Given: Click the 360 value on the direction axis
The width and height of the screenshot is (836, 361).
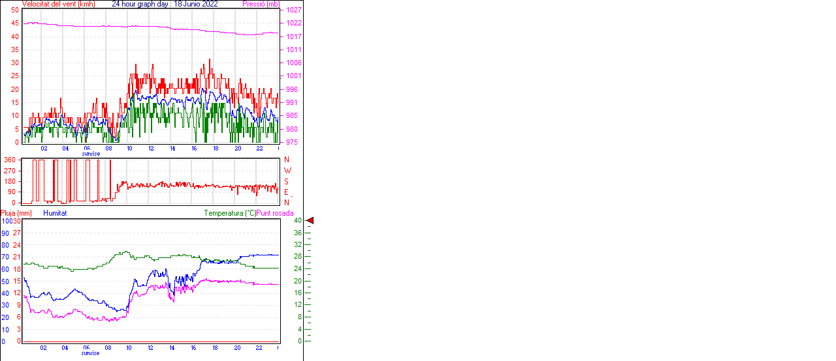Looking at the screenshot, I should 10,160.
